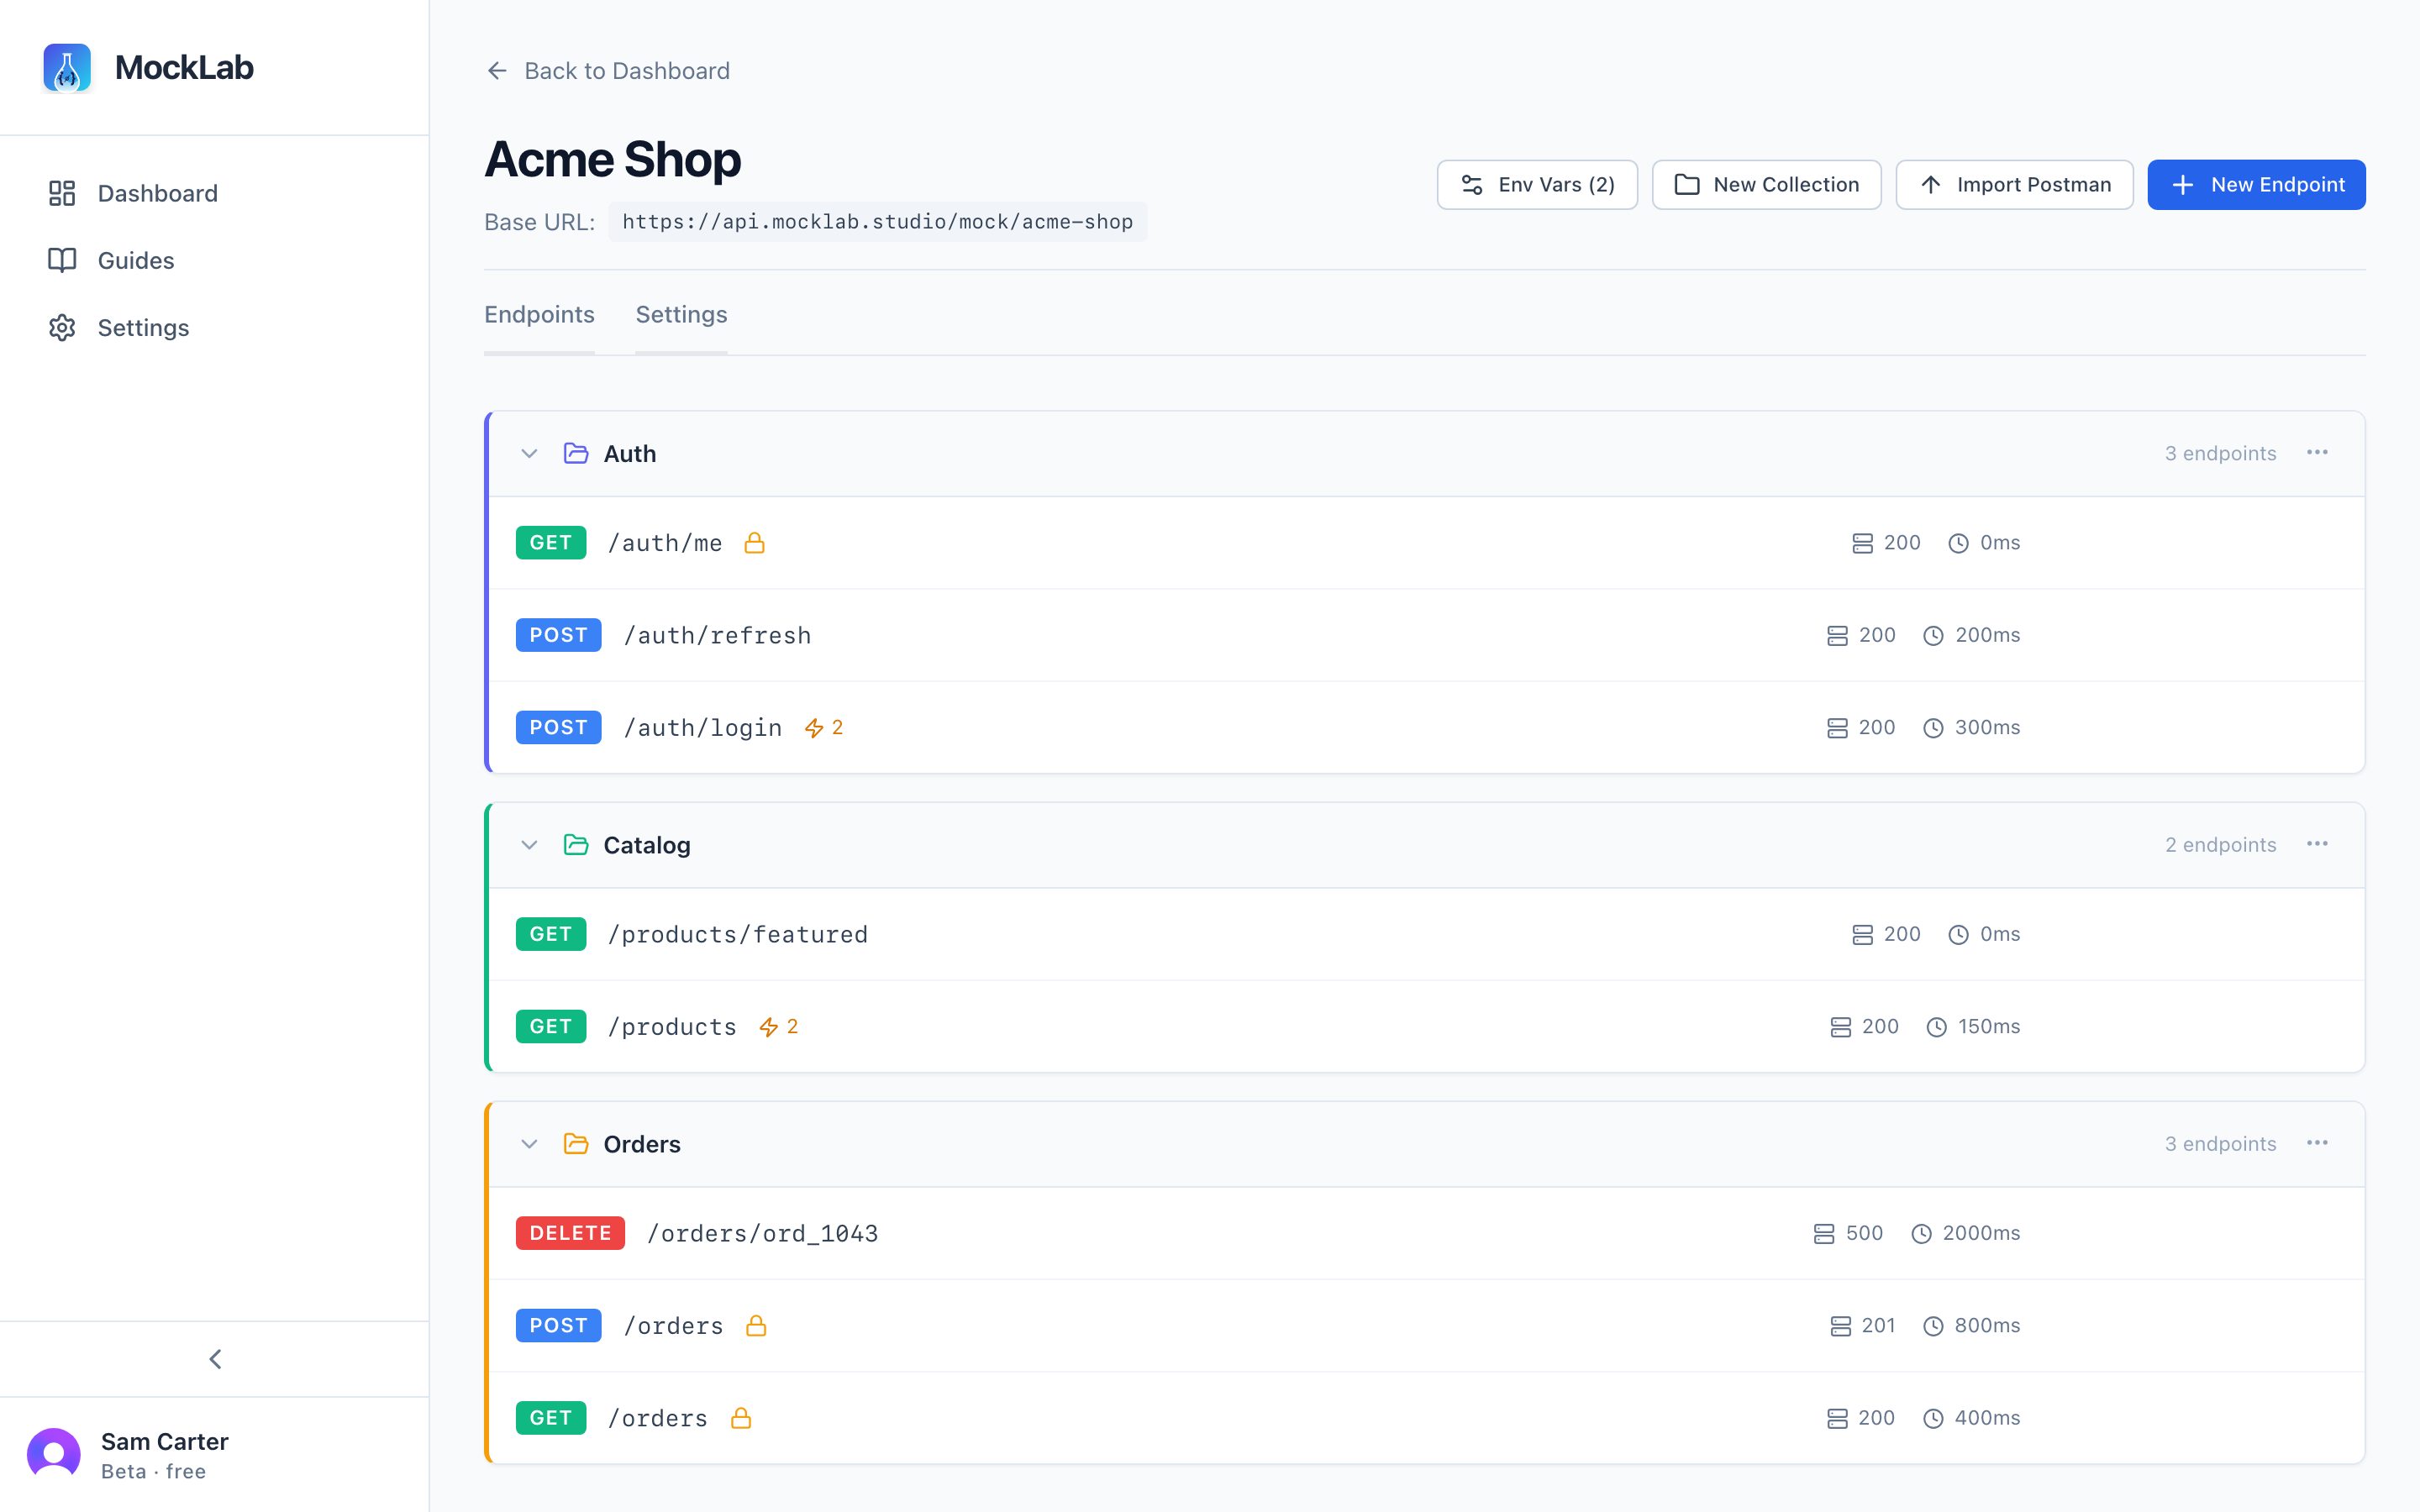Click the New Collection button
2420x1512 pixels.
[x=1766, y=185]
